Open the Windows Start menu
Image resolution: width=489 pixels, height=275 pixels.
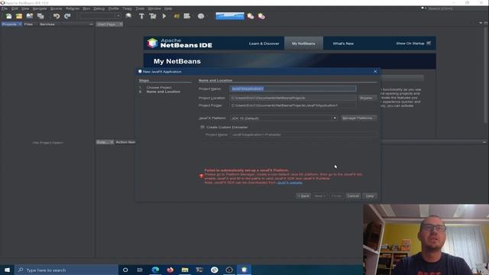(7, 270)
